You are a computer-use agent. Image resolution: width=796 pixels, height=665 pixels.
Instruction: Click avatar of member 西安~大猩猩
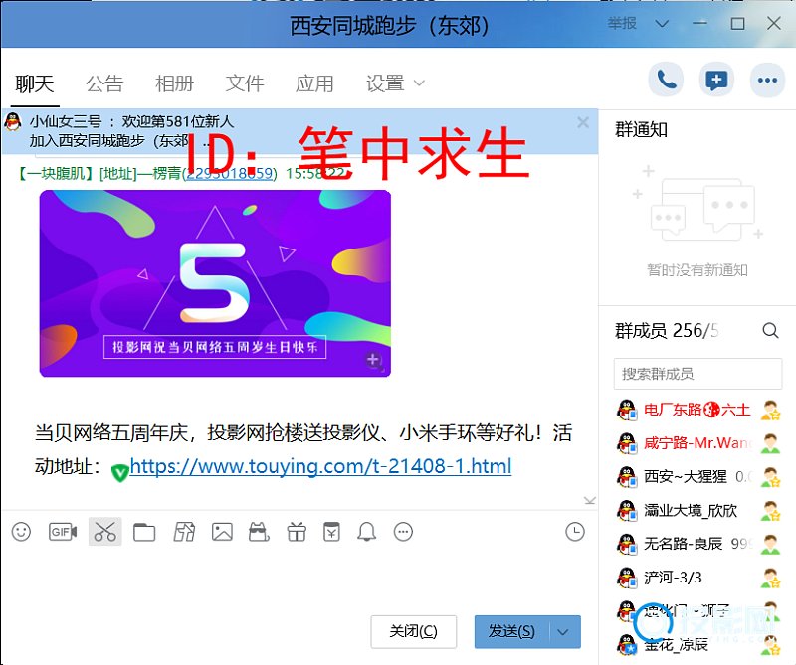click(x=627, y=477)
